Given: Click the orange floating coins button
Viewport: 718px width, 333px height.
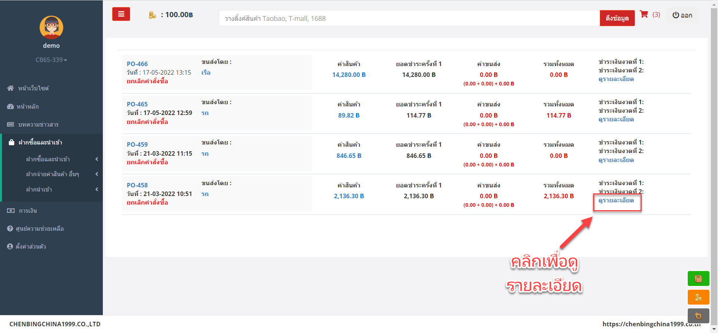Looking at the screenshot, I should point(698,298).
